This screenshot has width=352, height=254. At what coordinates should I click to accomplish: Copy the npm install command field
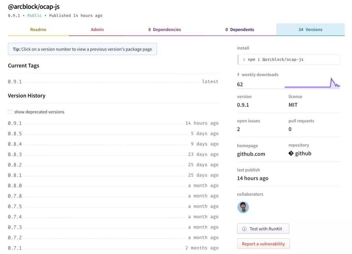(x=289, y=60)
